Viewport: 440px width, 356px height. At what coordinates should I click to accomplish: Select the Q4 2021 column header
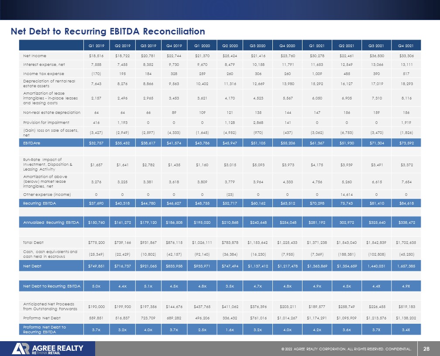click(x=406, y=45)
